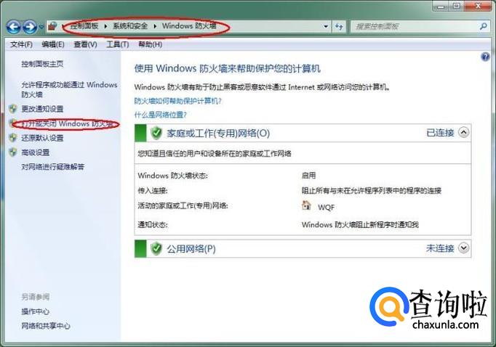Select 系统和安全 in the address breadcrumb
The height and width of the screenshot is (347, 496).
tap(130, 26)
